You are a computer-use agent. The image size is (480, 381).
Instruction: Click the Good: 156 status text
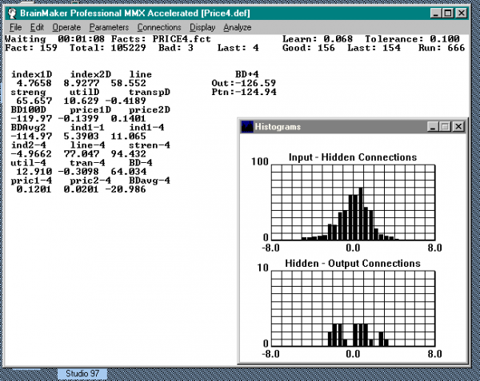(x=309, y=48)
